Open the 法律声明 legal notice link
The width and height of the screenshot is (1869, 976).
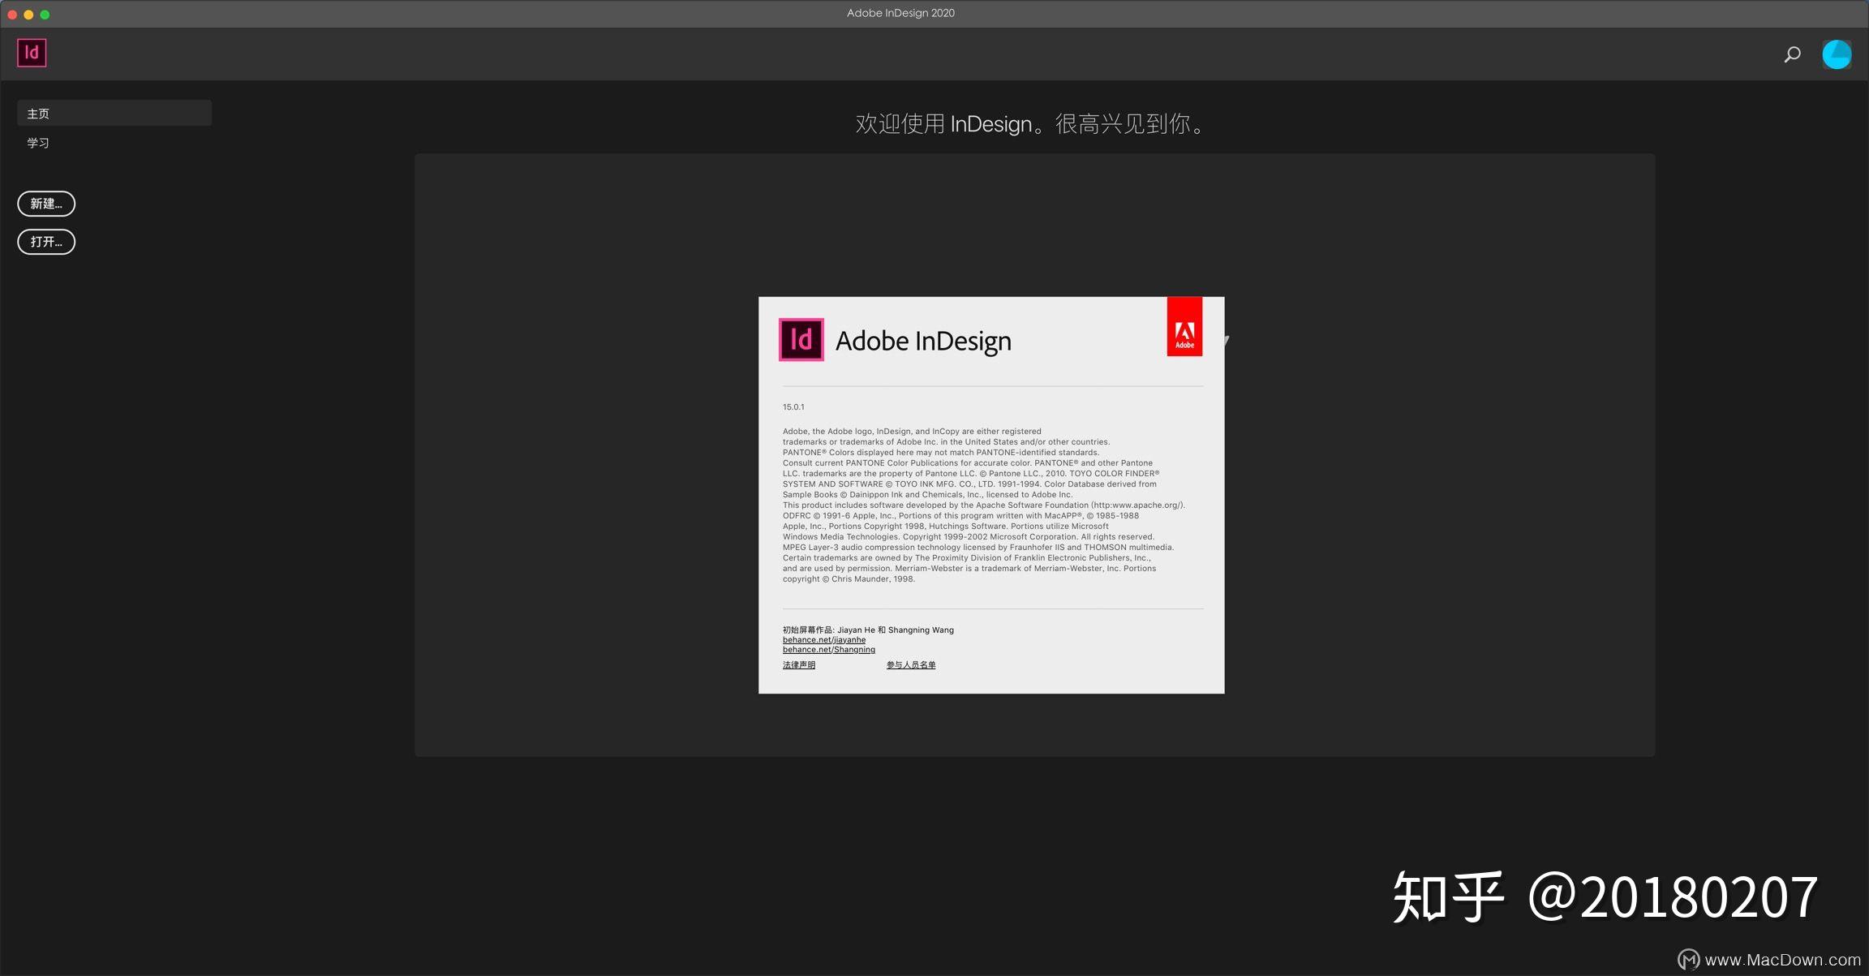pyautogui.click(x=798, y=664)
